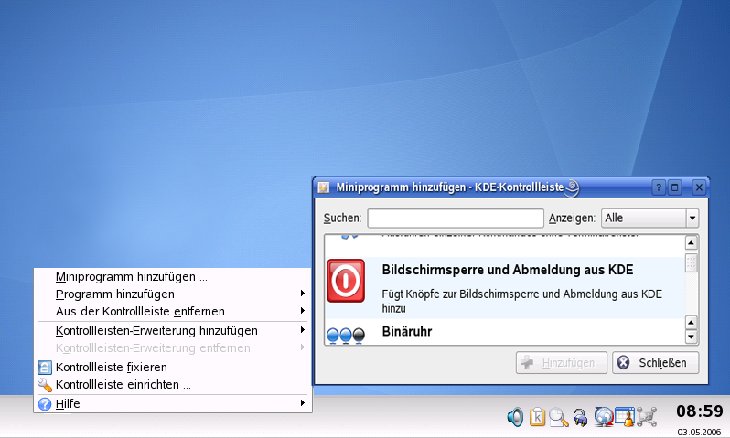Click the dialog title bar window icon
This screenshot has width=730, height=438.
click(323, 187)
